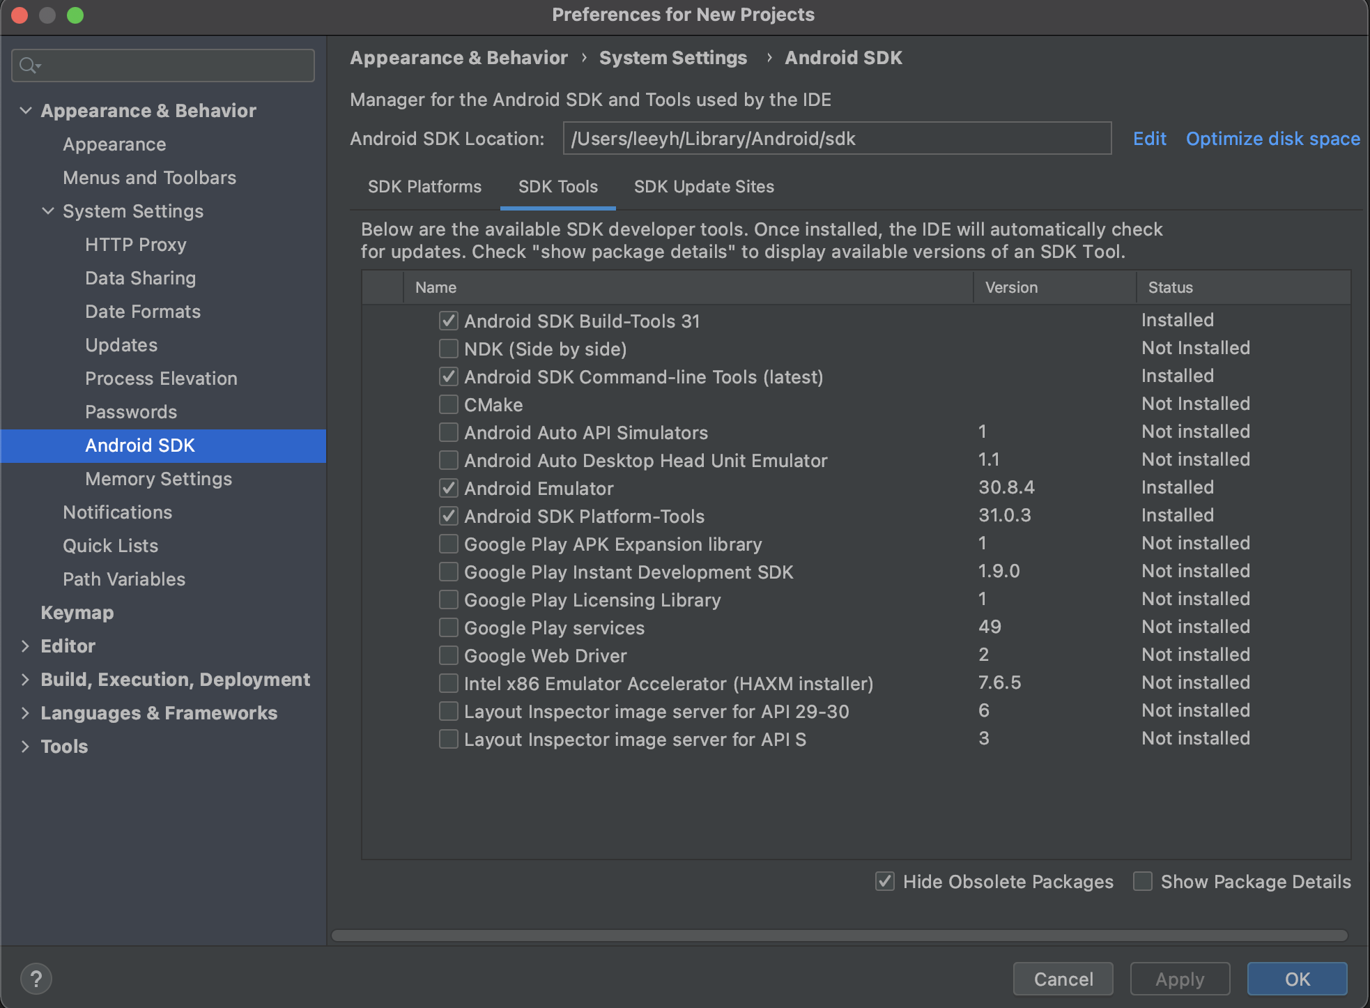Toggle Hide Obsolete Packages checkbox
The image size is (1370, 1008).
[885, 881]
